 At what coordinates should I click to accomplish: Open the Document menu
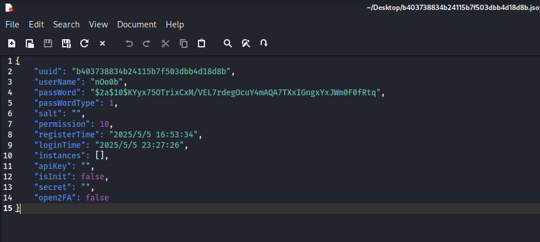pos(136,25)
